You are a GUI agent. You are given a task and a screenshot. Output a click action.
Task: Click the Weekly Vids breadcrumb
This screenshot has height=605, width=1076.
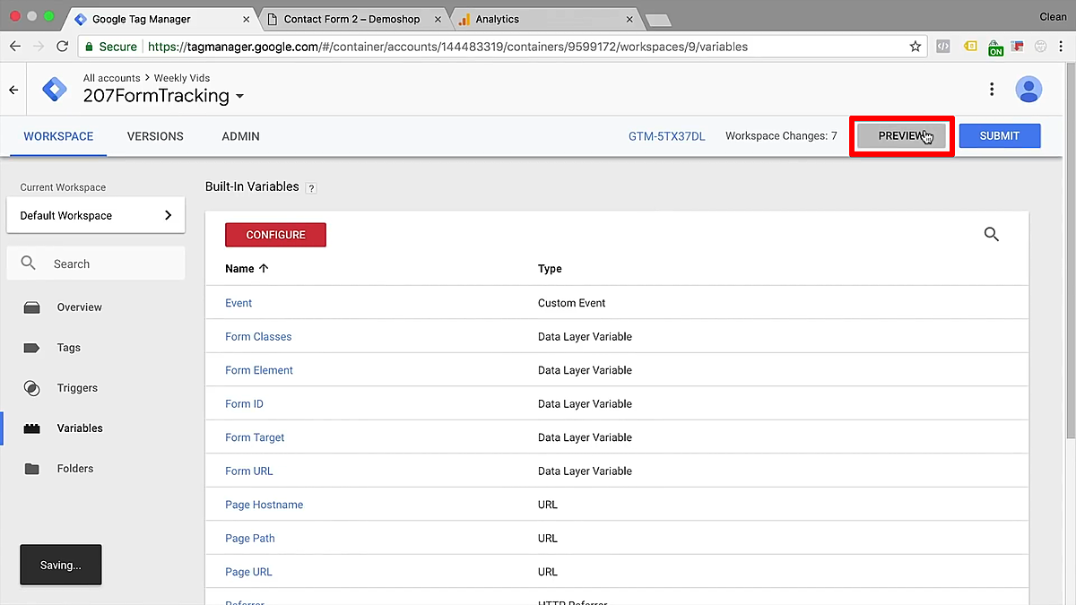pos(182,78)
